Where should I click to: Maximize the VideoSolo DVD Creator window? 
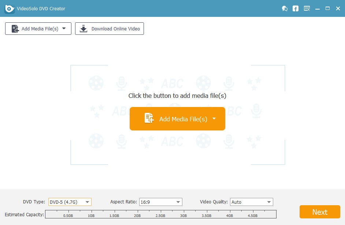coord(327,8)
